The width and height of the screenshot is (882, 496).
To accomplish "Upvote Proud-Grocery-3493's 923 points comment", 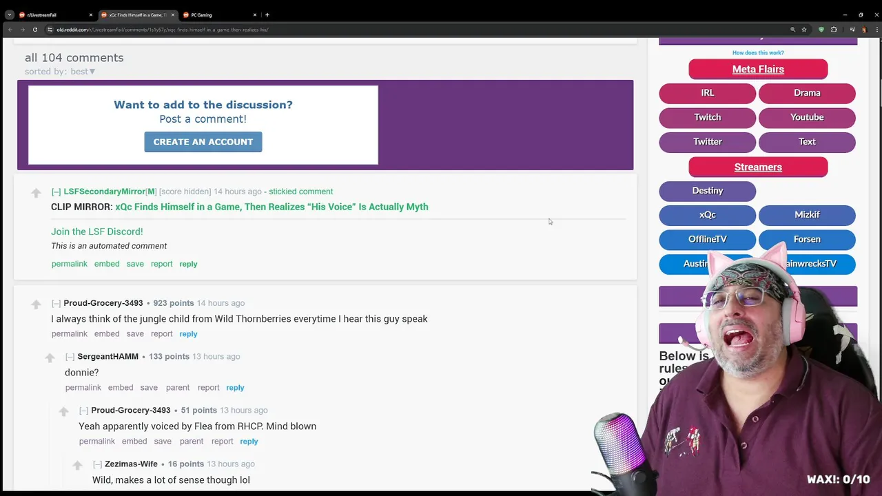I will [36, 304].
